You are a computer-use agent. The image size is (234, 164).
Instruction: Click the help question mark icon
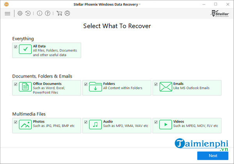(x=48, y=13)
